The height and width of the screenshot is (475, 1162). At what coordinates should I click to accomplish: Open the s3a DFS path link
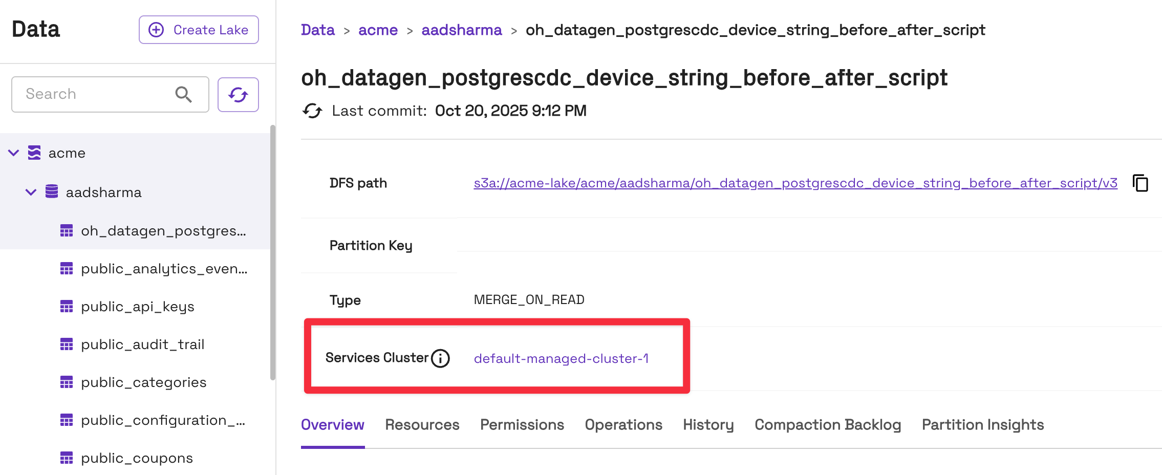(795, 183)
